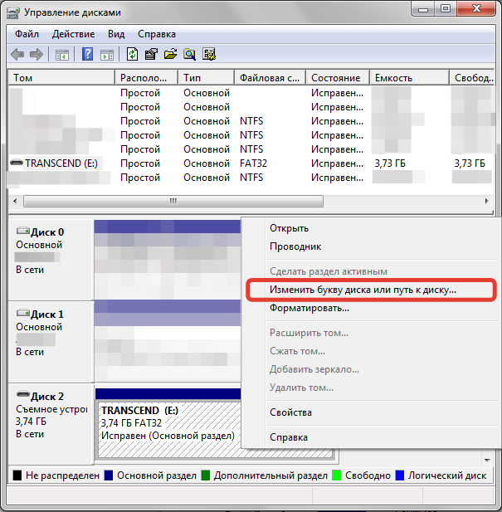
Task: Open the Properties toolbar icon
Action: 151,55
